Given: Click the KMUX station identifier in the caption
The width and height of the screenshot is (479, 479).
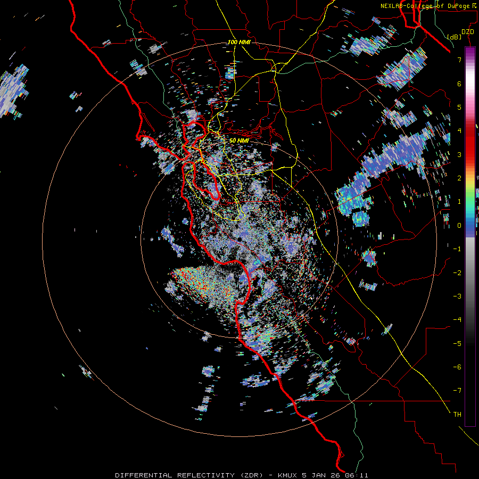Looking at the screenshot, I should click(x=288, y=475).
